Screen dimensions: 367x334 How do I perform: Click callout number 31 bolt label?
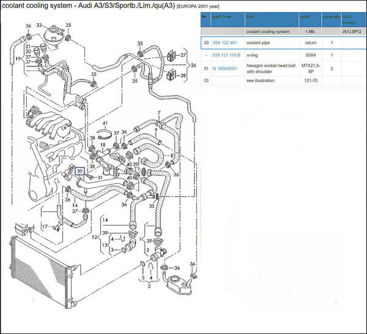pyautogui.click(x=99, y=178)
